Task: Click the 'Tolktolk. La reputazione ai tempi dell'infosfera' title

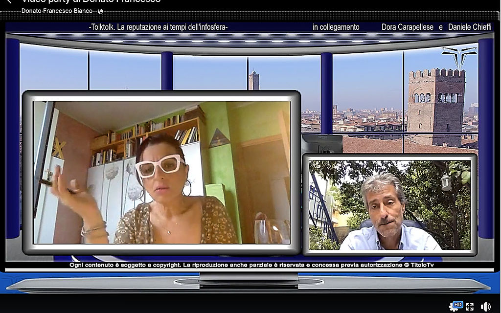Action: coord(158,27)
